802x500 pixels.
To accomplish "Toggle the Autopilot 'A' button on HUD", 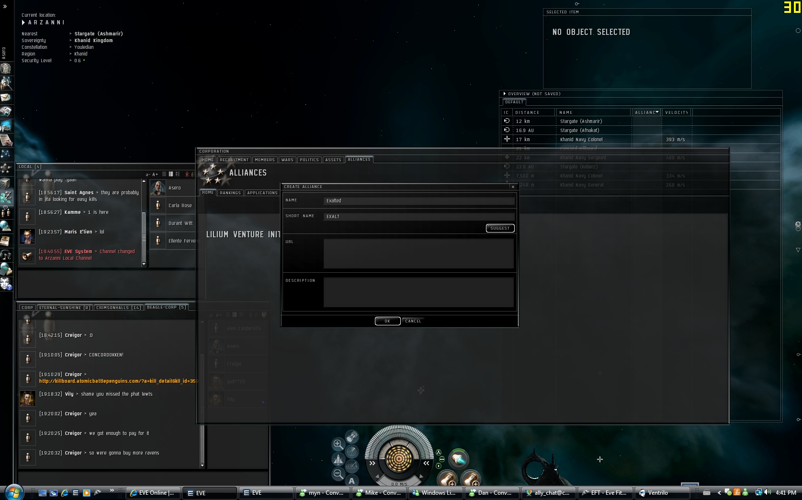I will tap(352, 480).
